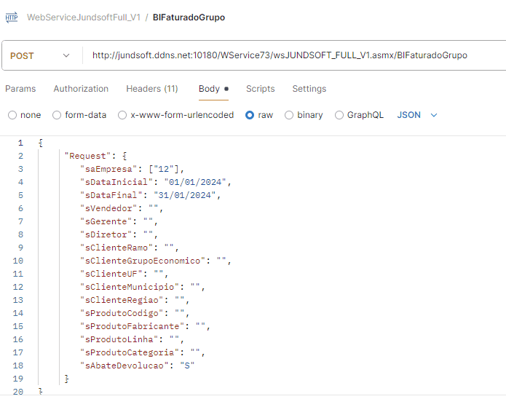Open the Scripts tab

click(x=260, y=89)
